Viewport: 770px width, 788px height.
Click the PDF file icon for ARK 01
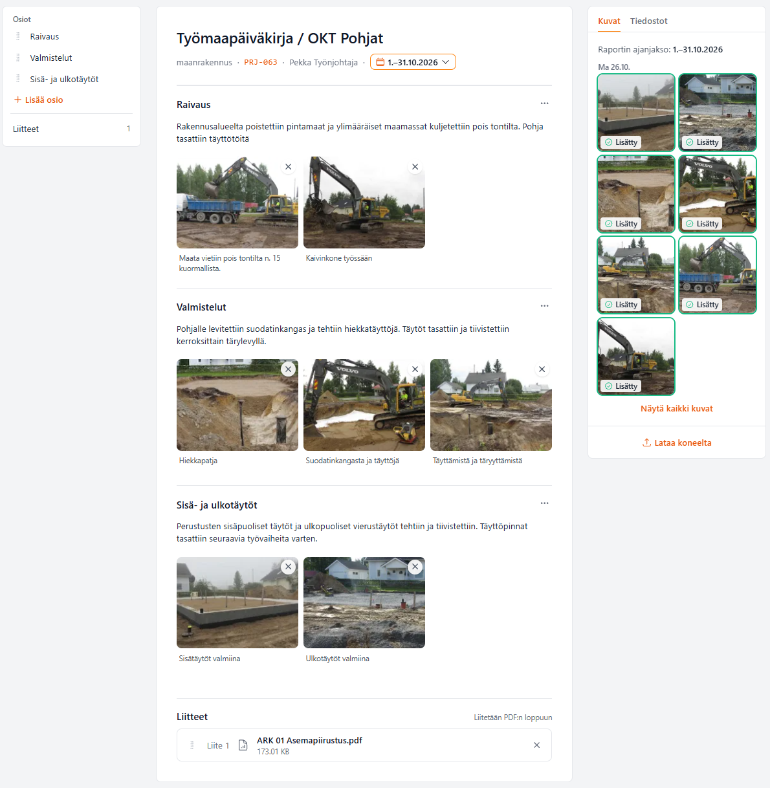243,745
